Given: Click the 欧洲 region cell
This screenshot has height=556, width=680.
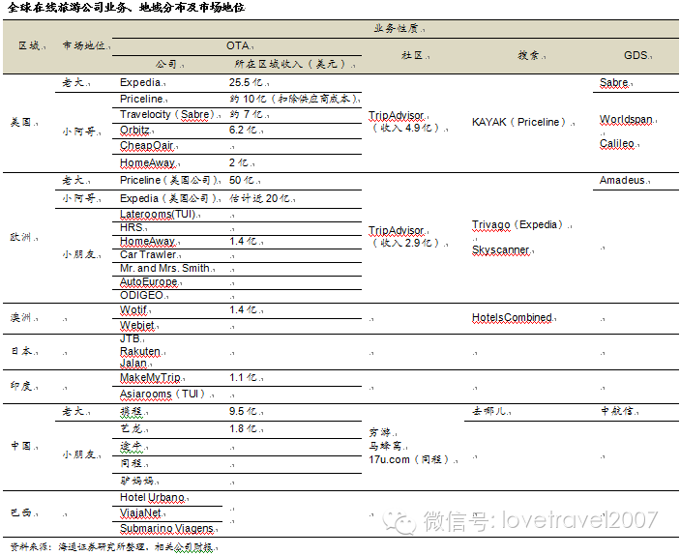Looking at the screenshot, I should (x=21, y=237).
